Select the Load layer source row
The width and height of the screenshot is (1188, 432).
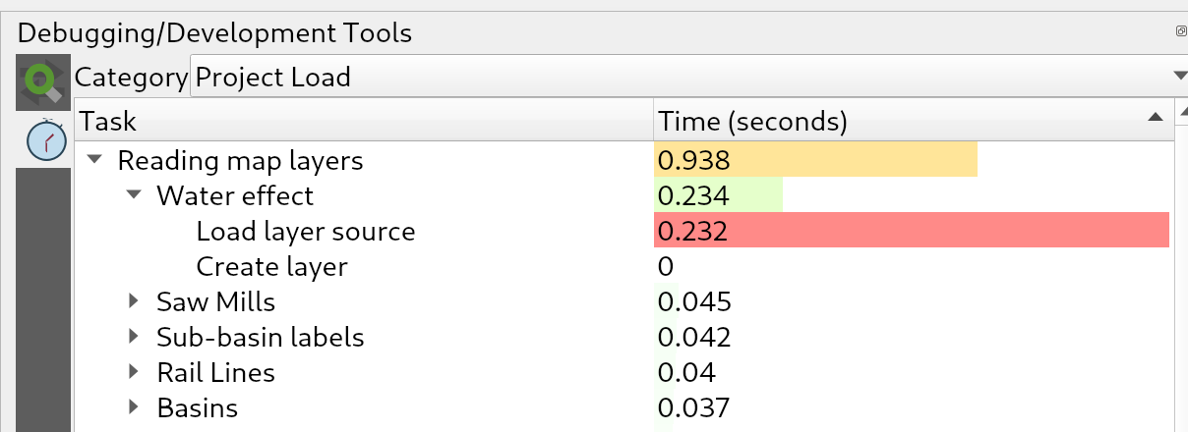point(305,232)
